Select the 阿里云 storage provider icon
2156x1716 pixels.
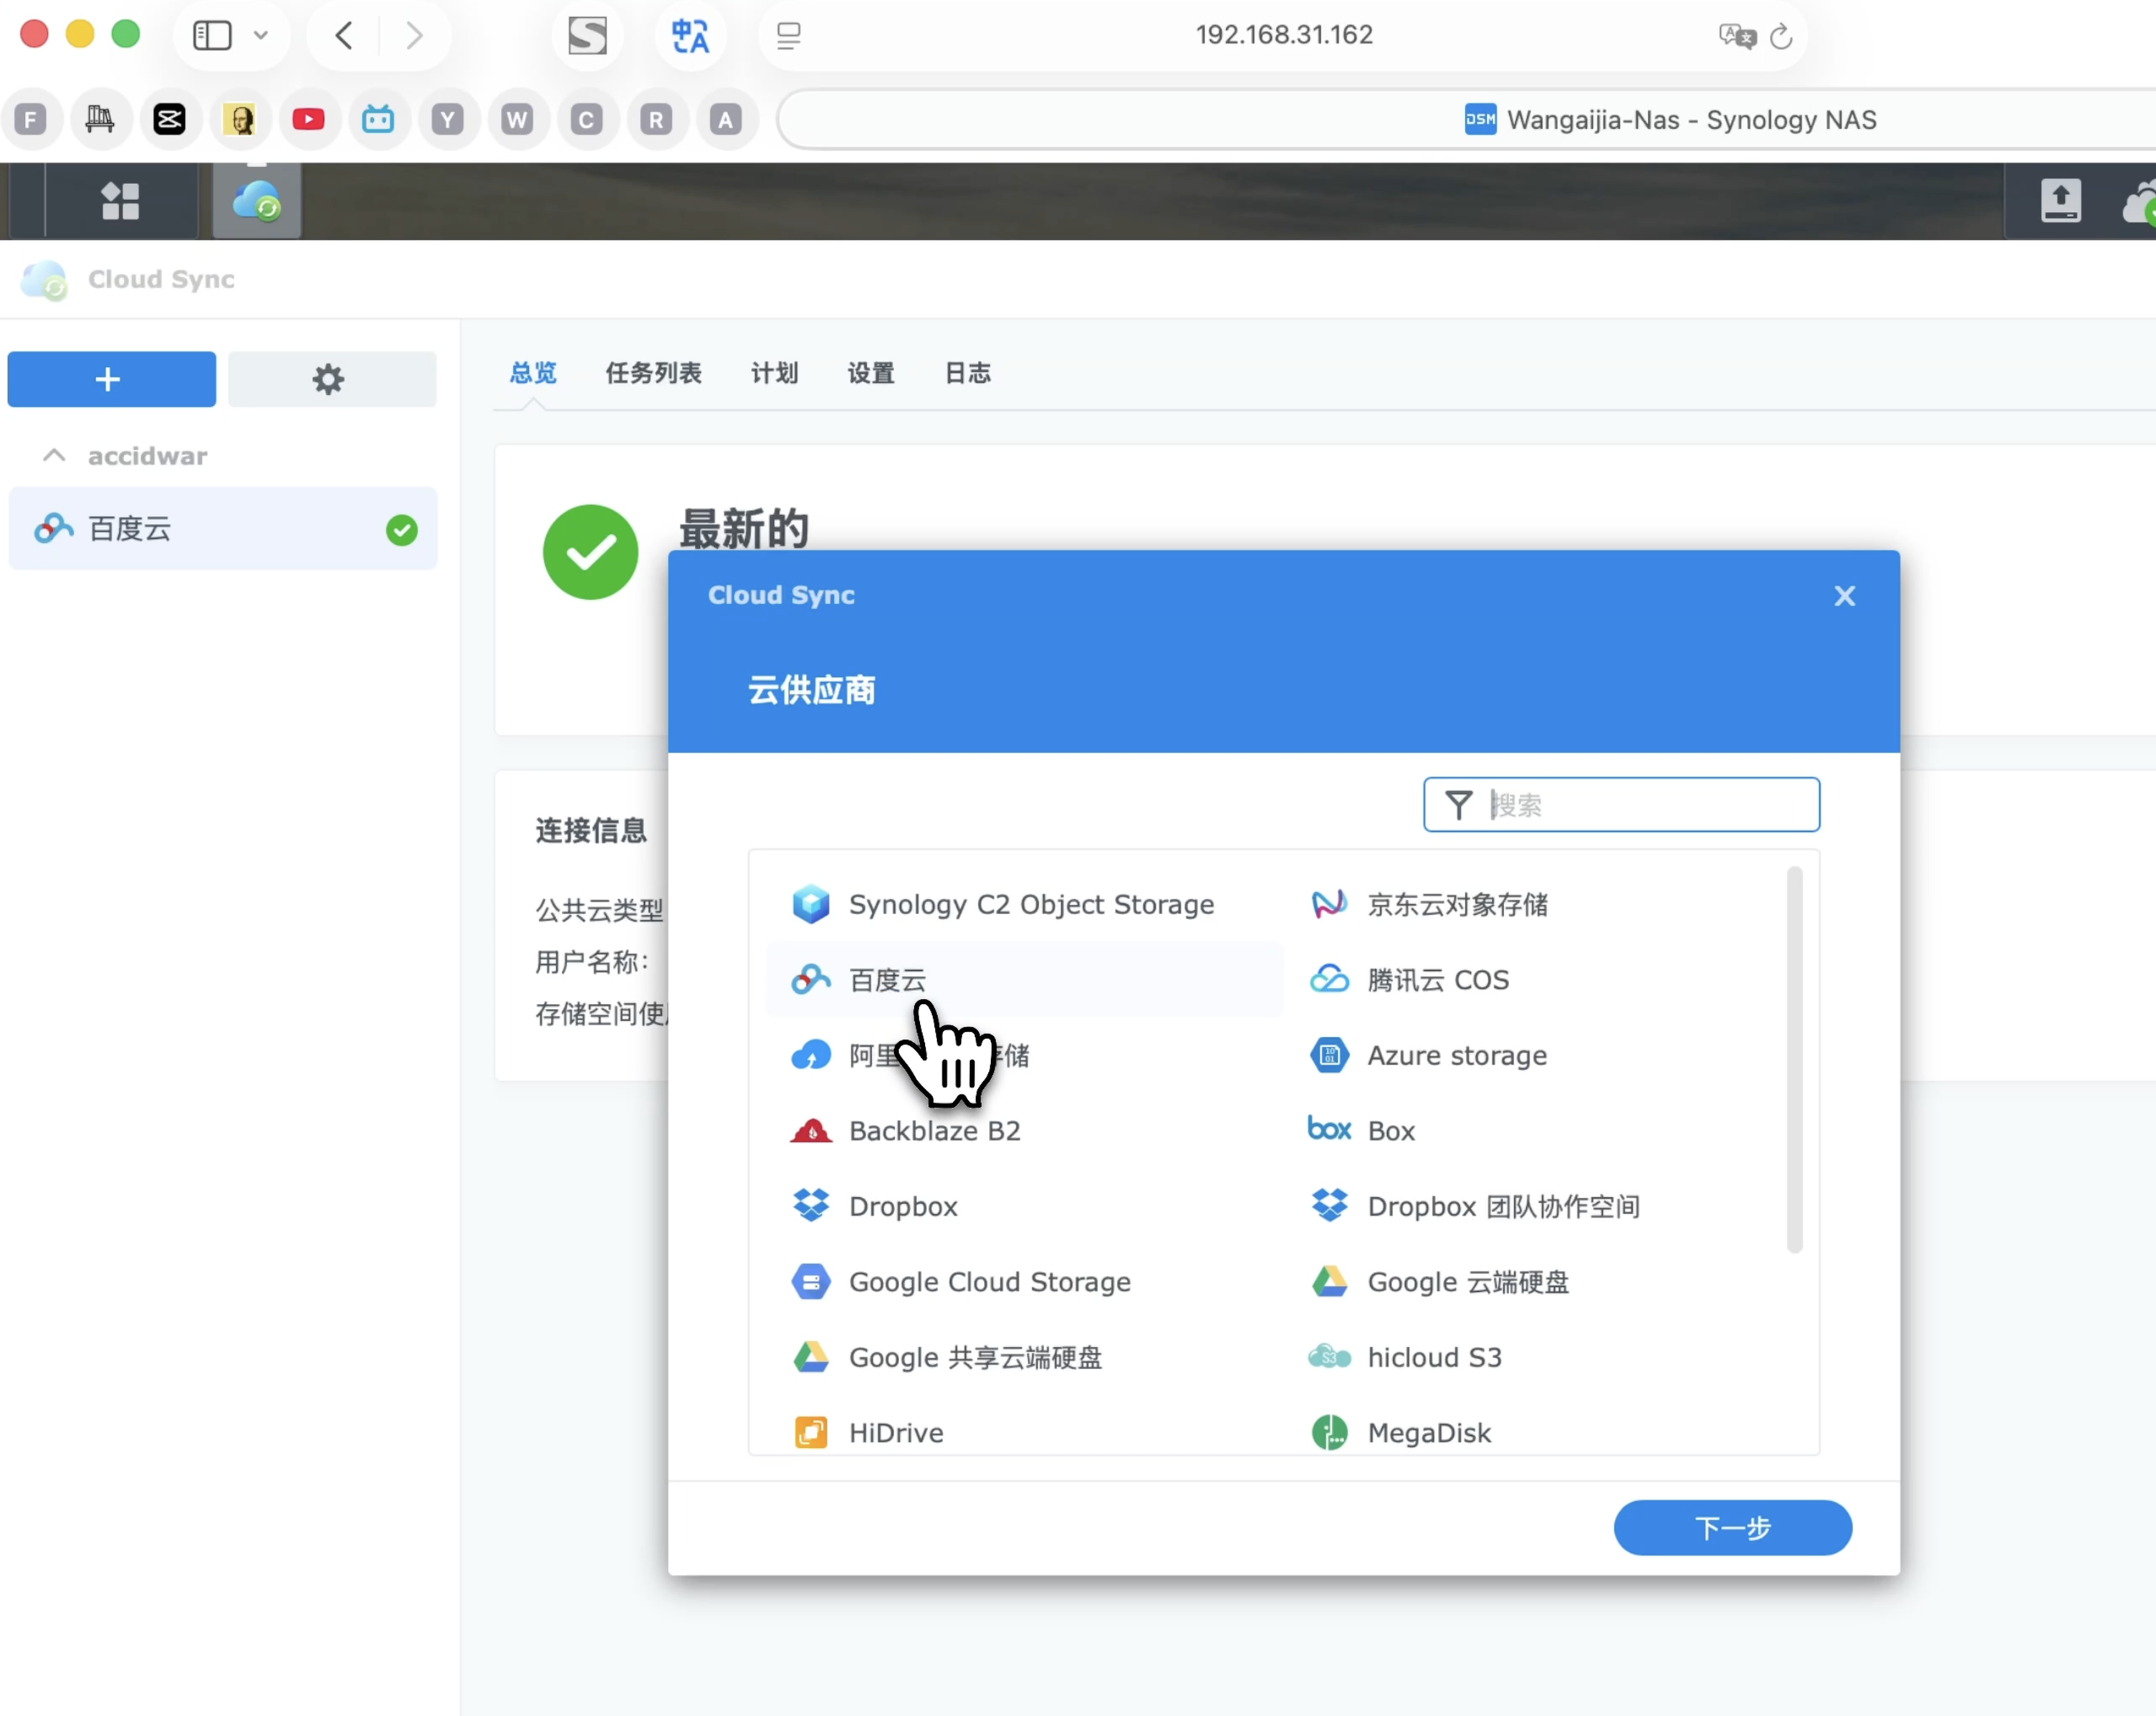click(811, 1055)
